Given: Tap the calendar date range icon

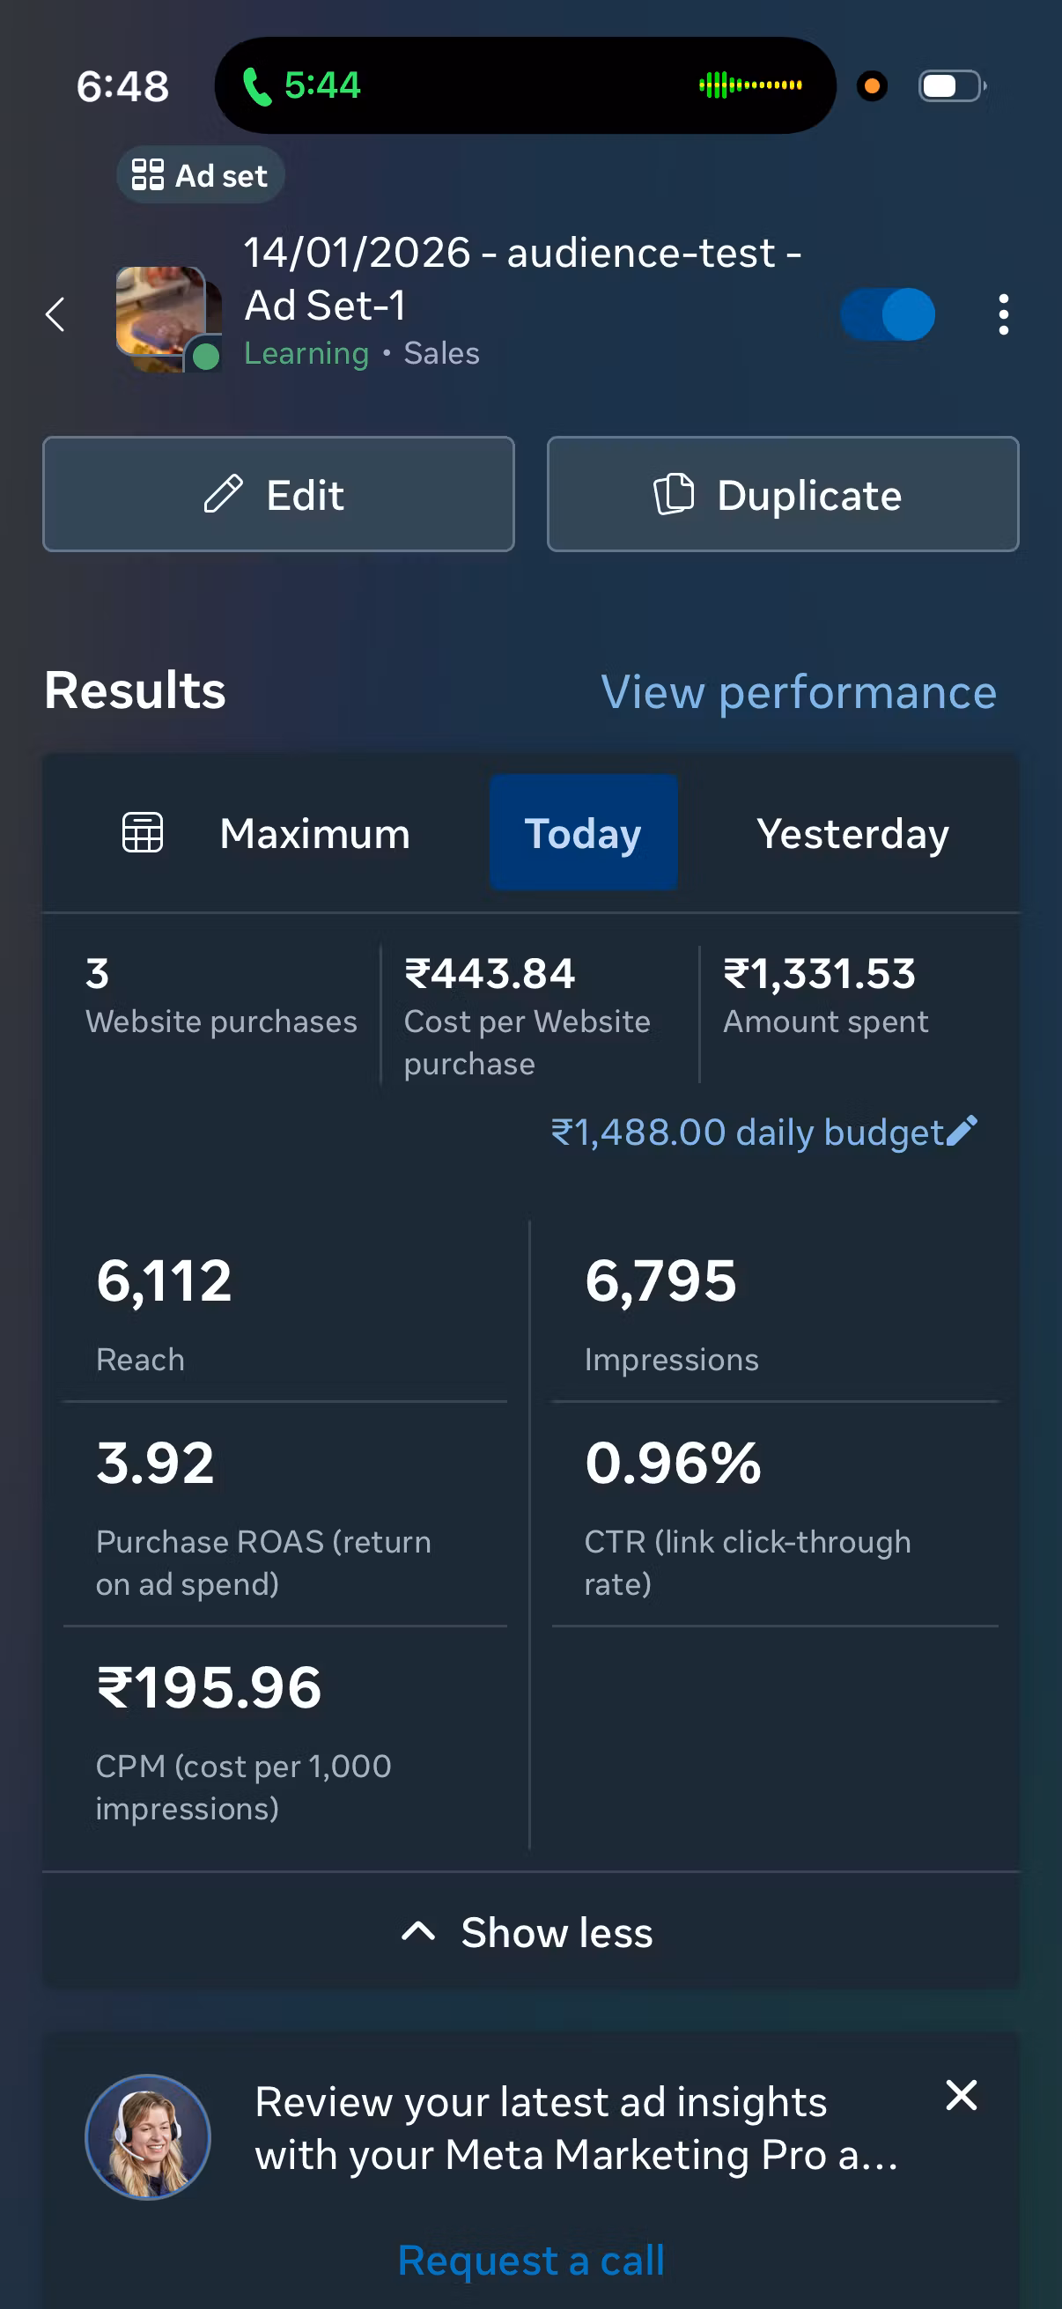Looking at the screenshot, I should click(x=143, y=833).
